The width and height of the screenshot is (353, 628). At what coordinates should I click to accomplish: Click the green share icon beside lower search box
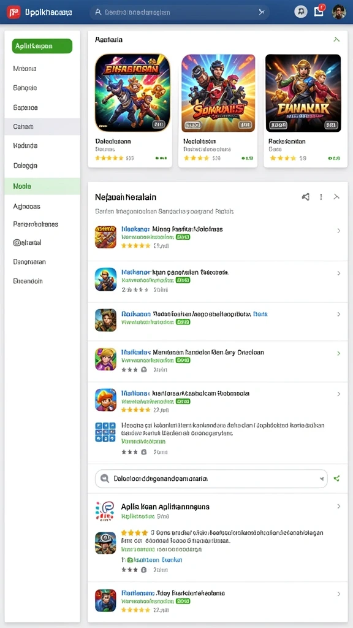(x=336, y=478)
